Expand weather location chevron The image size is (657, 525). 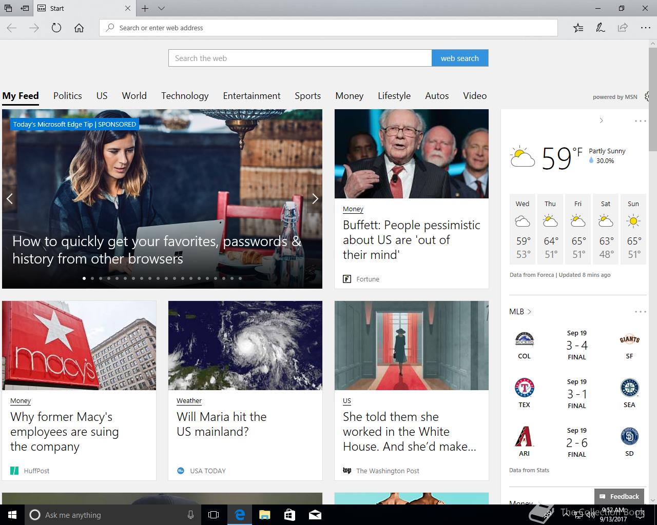coord(602,120)
